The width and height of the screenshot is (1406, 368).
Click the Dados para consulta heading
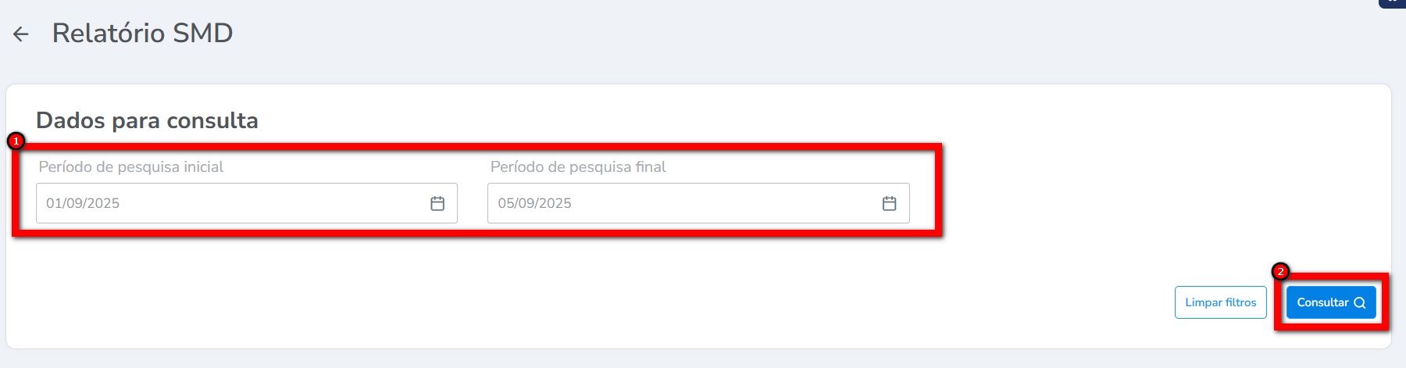147,120
